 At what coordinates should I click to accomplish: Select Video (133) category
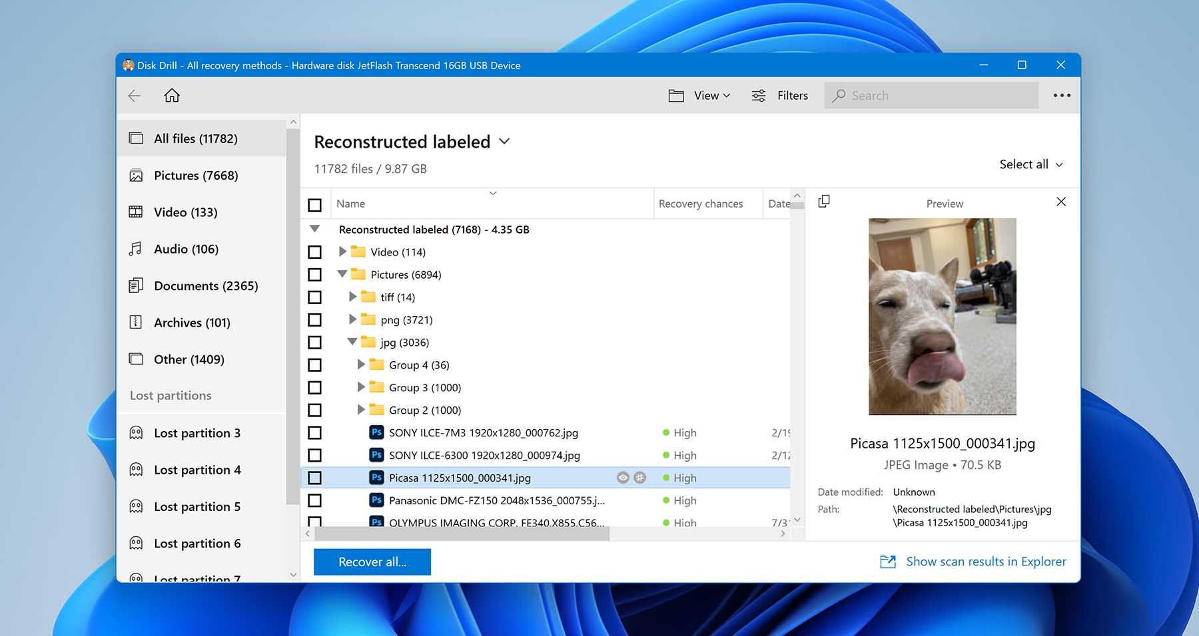point(202,212)
